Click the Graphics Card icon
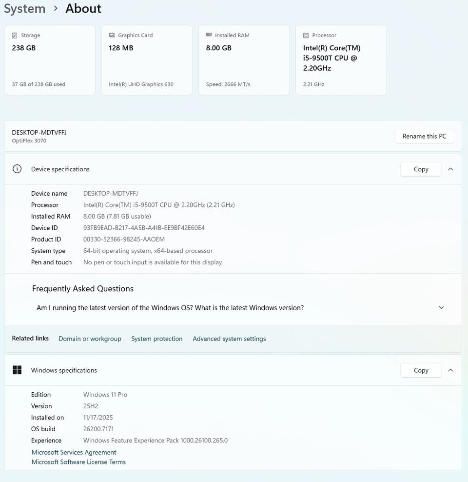This screenshot has width=468, height=482. [112, 36]
